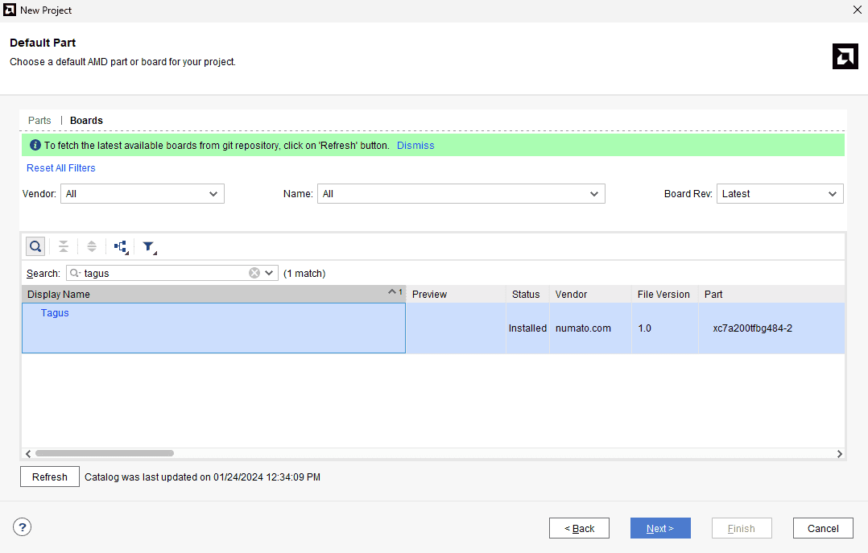Click the Expand All toolbar icon
868x553 pixels.
92,246
